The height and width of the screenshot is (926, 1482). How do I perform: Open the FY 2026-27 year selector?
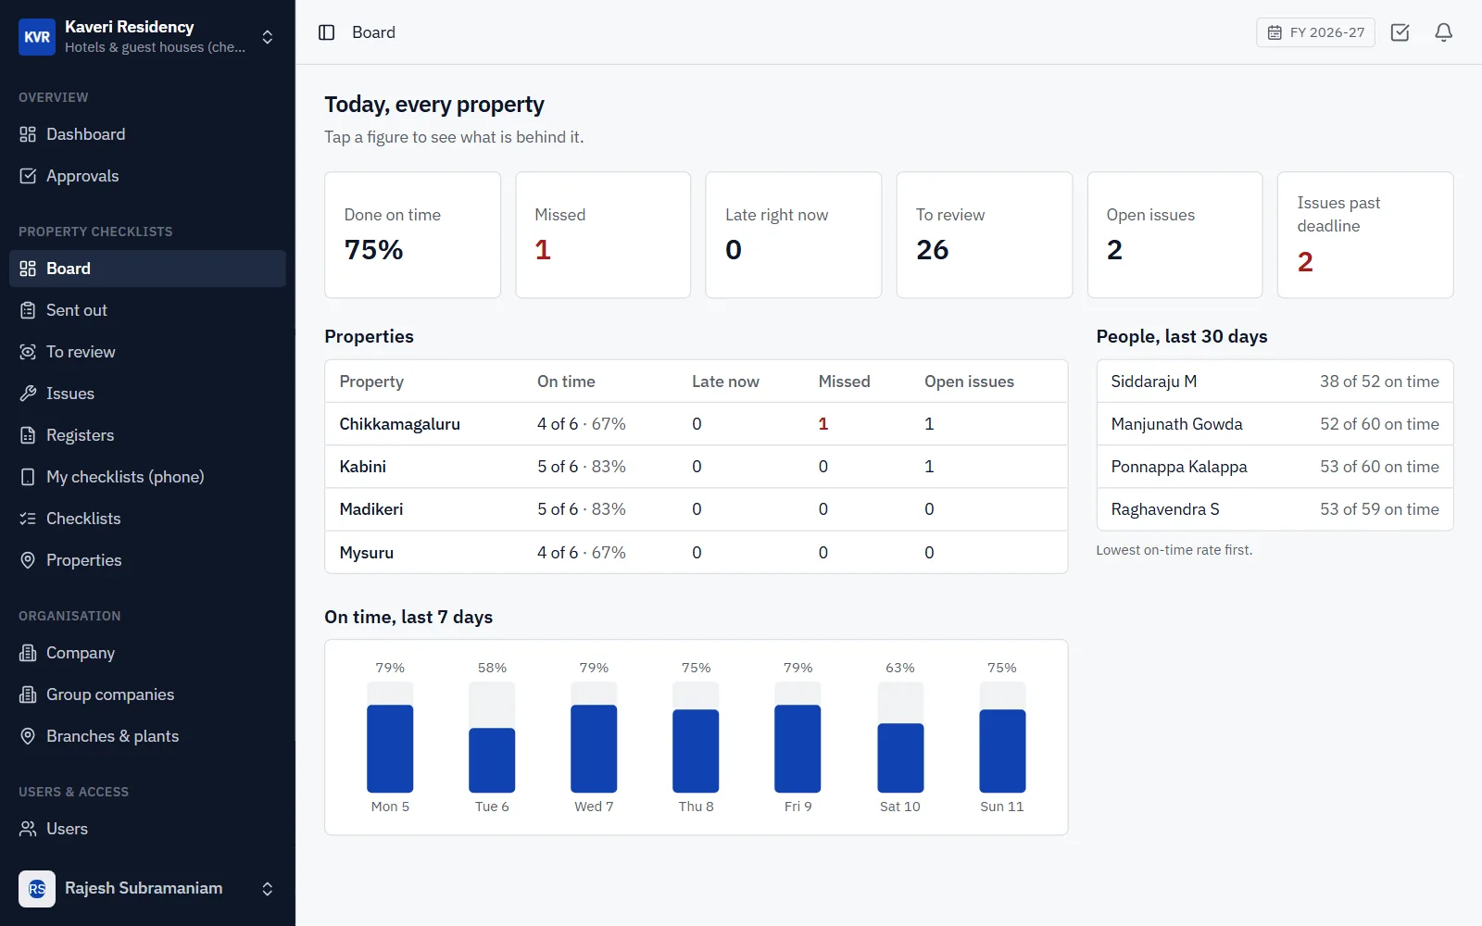[x=1315, y=32]
